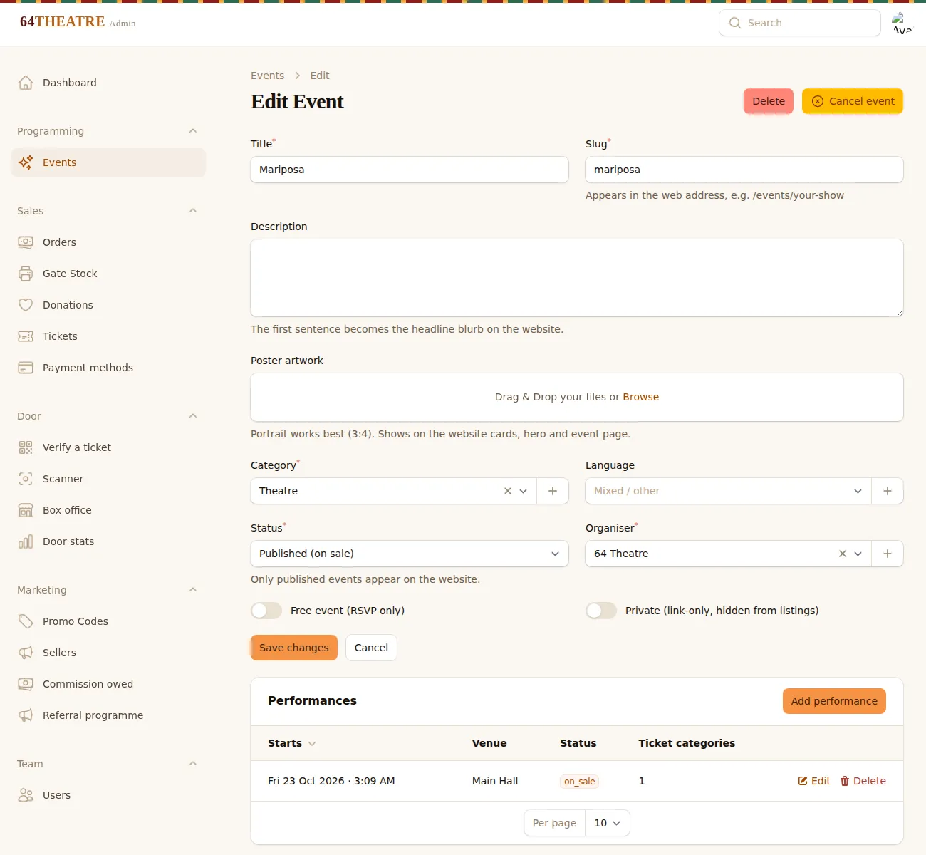
Task: Click Save changes button
Action: click(x=294, y=648)
